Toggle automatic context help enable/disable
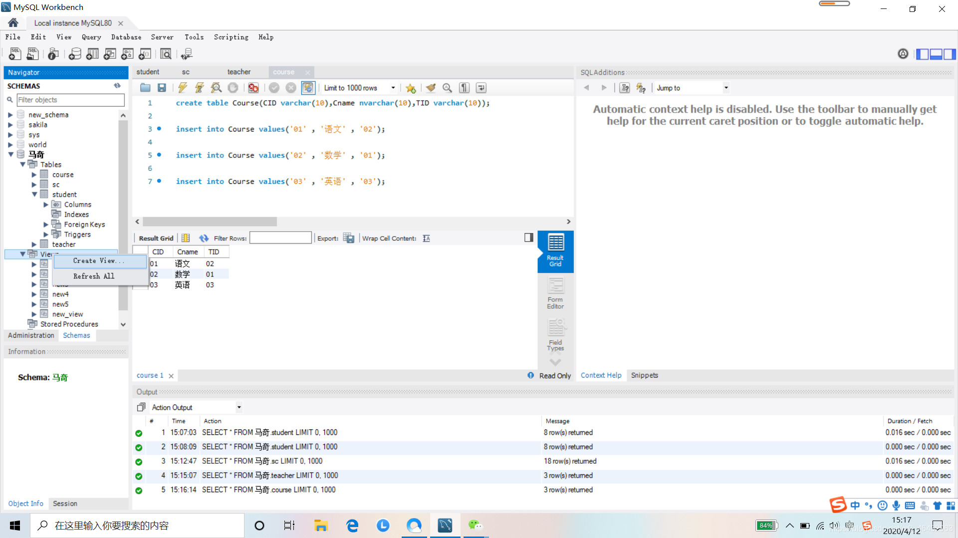The image size is (958, 538). [x=641, y=87]
